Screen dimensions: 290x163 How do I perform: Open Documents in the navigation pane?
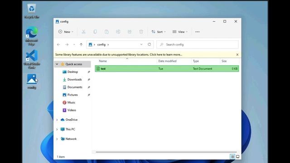point(75,87)
